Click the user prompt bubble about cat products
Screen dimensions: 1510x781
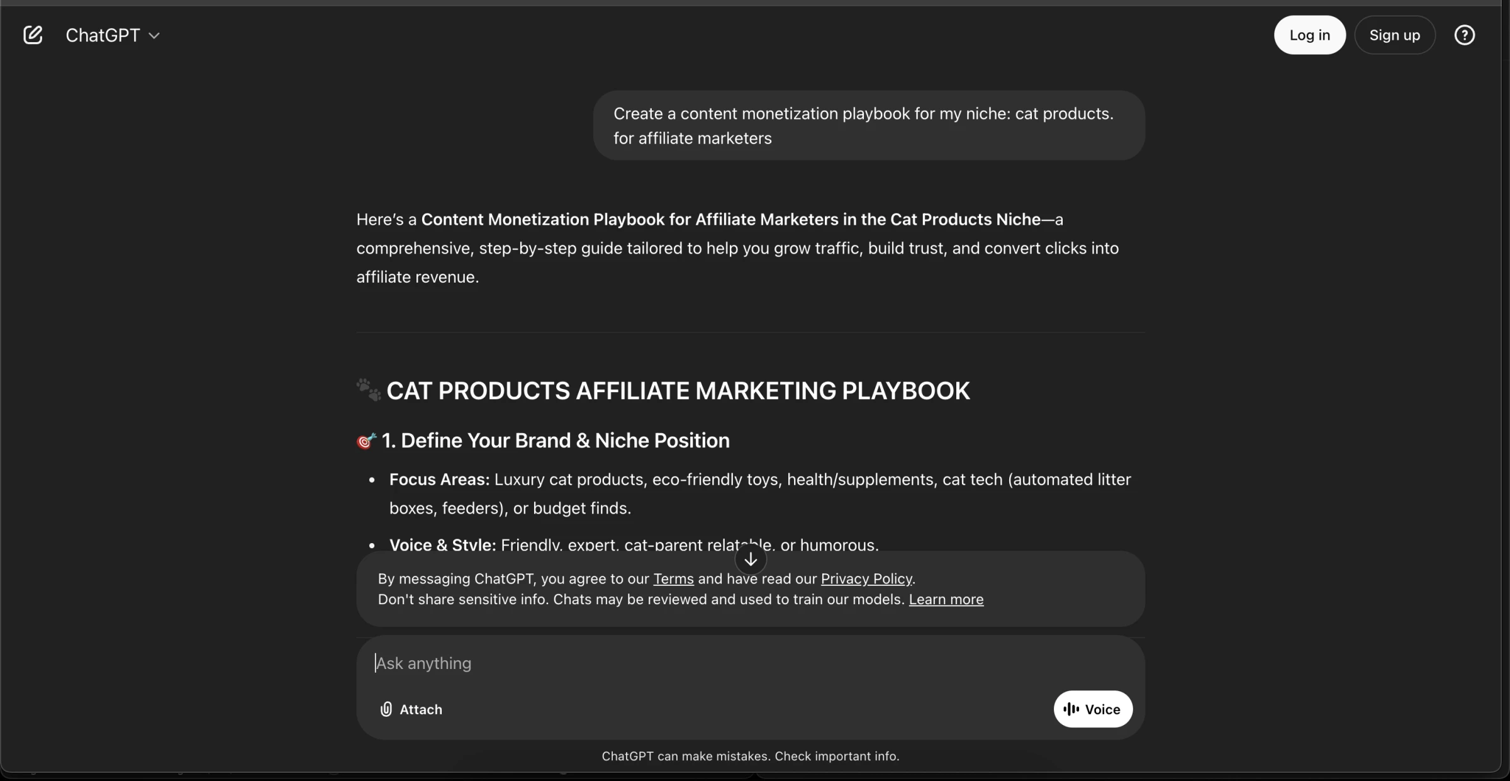tap(869, 126)
